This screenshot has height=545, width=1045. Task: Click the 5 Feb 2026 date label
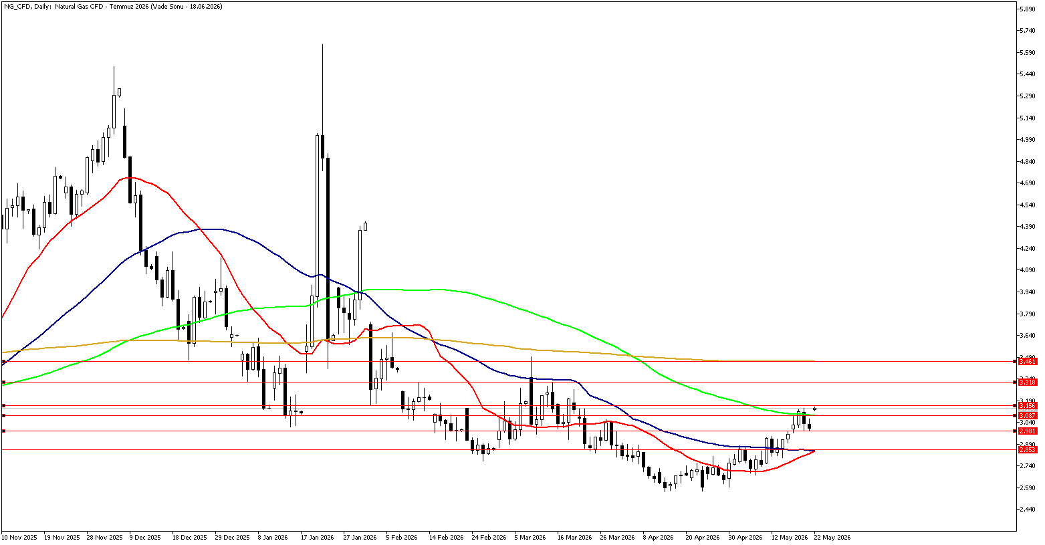pyautogui.click(x=402, y=537)
